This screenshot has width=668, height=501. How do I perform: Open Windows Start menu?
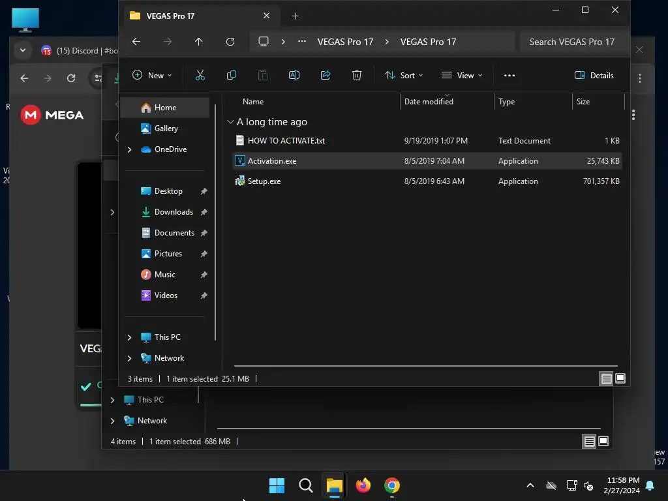coord(277,485)
